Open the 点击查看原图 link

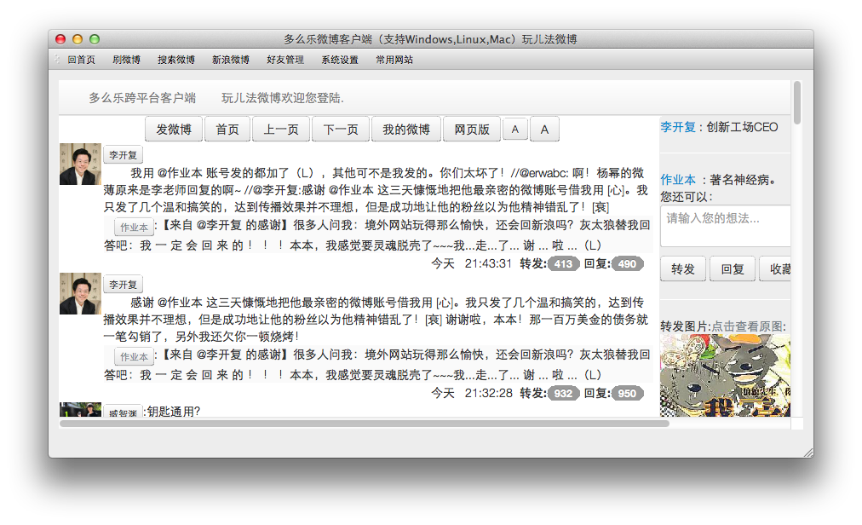[x=748, y=326]
